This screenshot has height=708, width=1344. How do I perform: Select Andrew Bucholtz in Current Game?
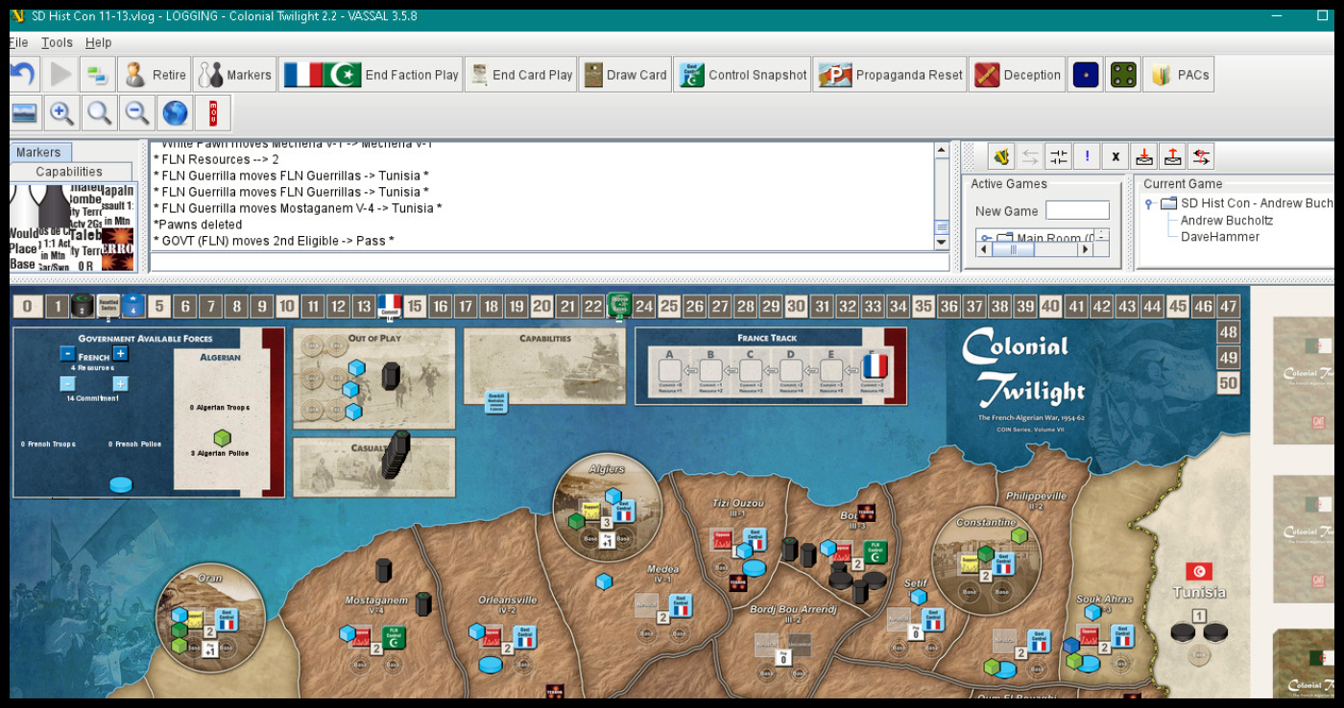click(x=1226, y=220)
